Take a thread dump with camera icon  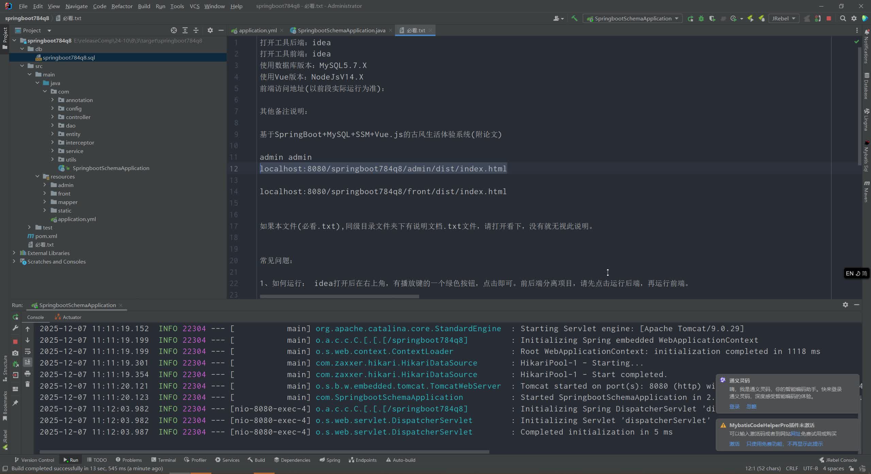tap(15, 353)
